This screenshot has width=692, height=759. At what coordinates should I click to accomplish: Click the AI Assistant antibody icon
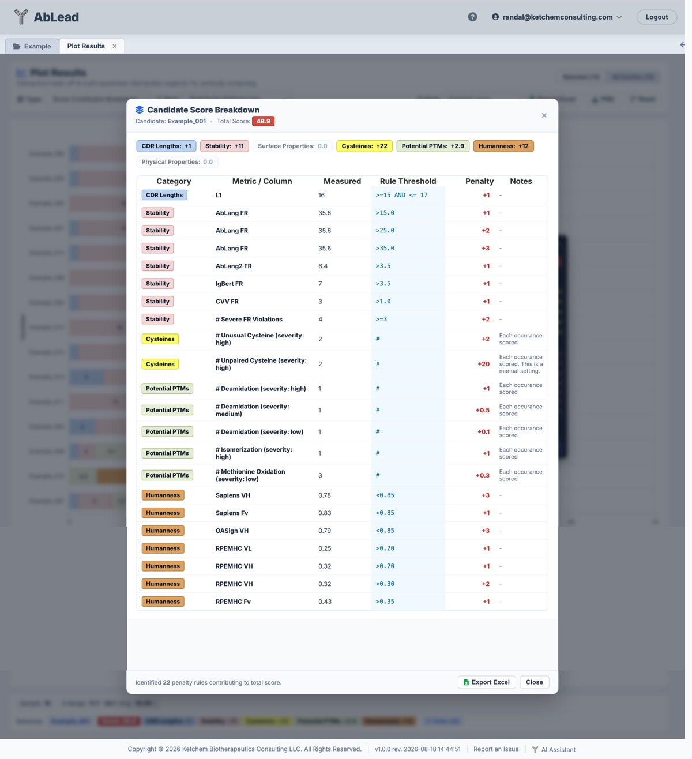click(x=535, y=750)
